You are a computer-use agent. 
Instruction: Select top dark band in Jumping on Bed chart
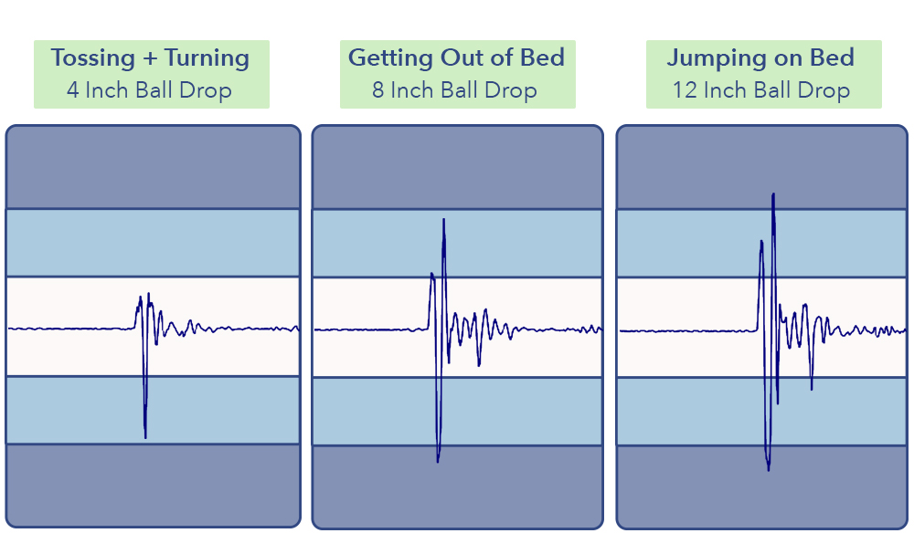(761, 168)
